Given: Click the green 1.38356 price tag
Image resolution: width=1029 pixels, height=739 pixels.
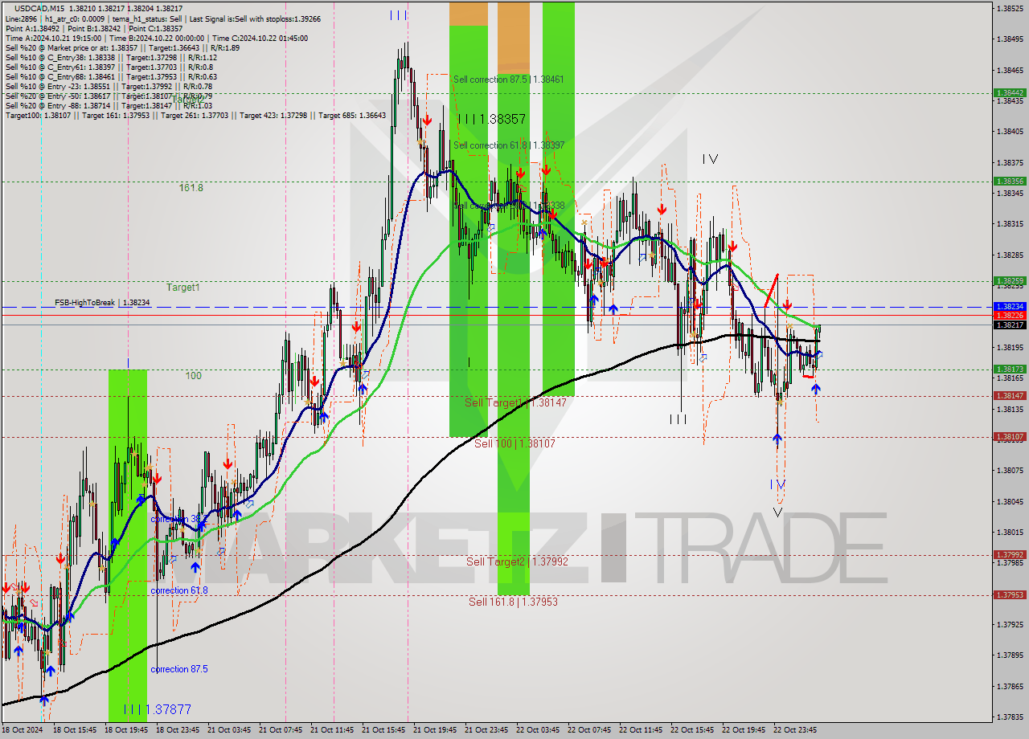Looking at the screenshot, I should pyautogui.click(x=1010, y=182).
